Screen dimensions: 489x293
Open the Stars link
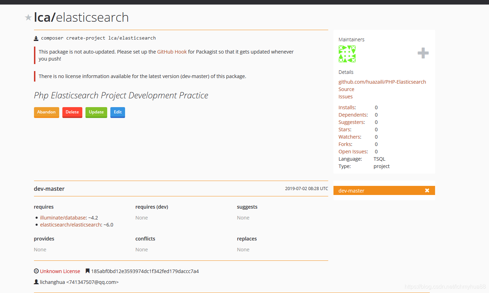click(x=344, y=130)
